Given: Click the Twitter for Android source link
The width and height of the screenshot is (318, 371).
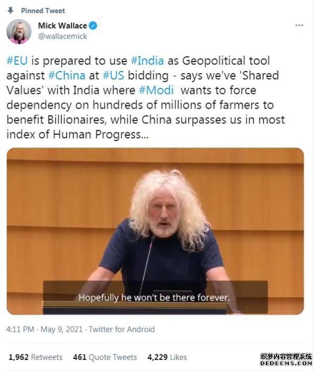Looking at the screenshot, I should pyautogui.click(x=122, y=329).
